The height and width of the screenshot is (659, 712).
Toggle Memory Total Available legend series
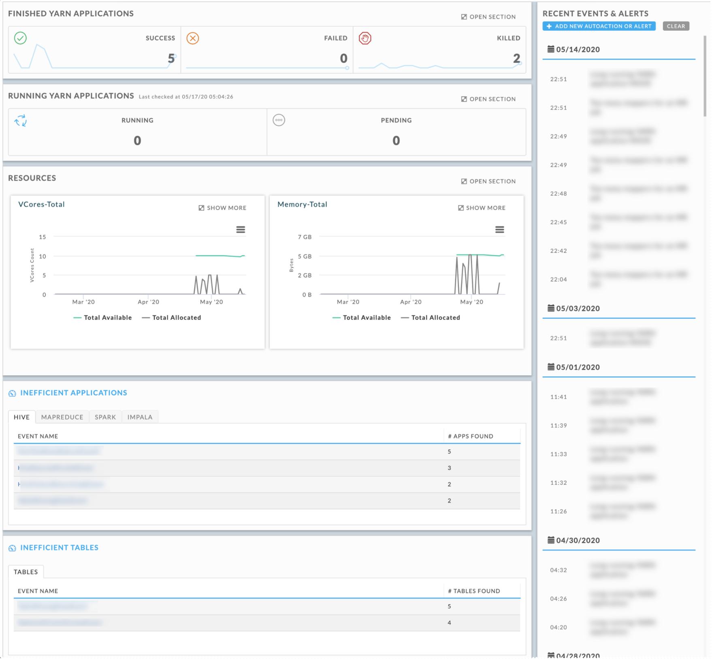[x=362, y=318]
